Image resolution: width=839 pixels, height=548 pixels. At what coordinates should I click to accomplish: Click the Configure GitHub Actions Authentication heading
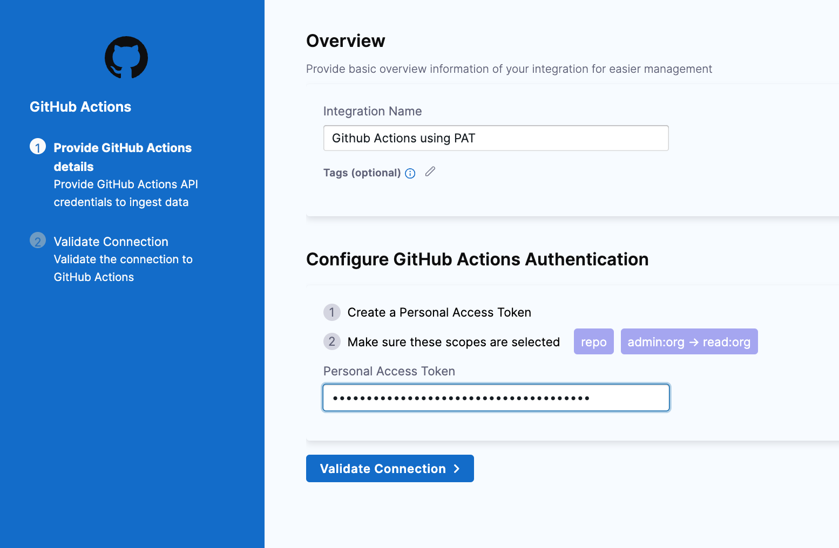tap(477, 259)
